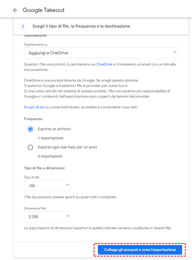192x260 pixels.
Task: Click the "Google Takeout" page title
Action: pos(44,10)
